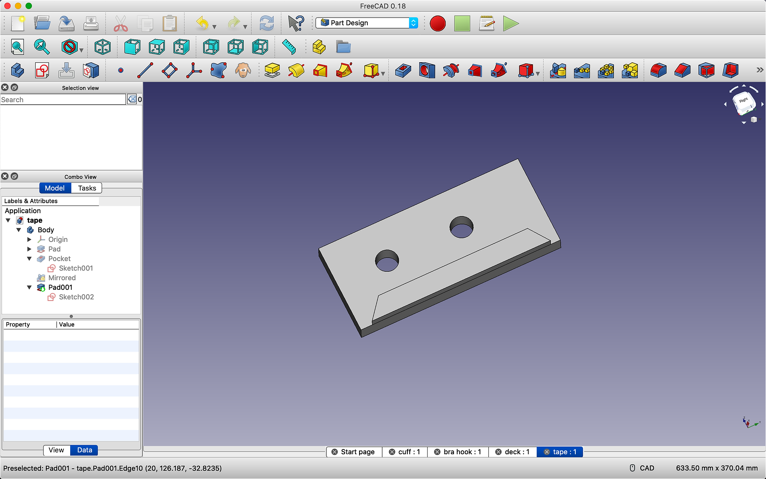766x479 pixels.
Task: Expand the Origin tree node
Action: pos(29,239)
